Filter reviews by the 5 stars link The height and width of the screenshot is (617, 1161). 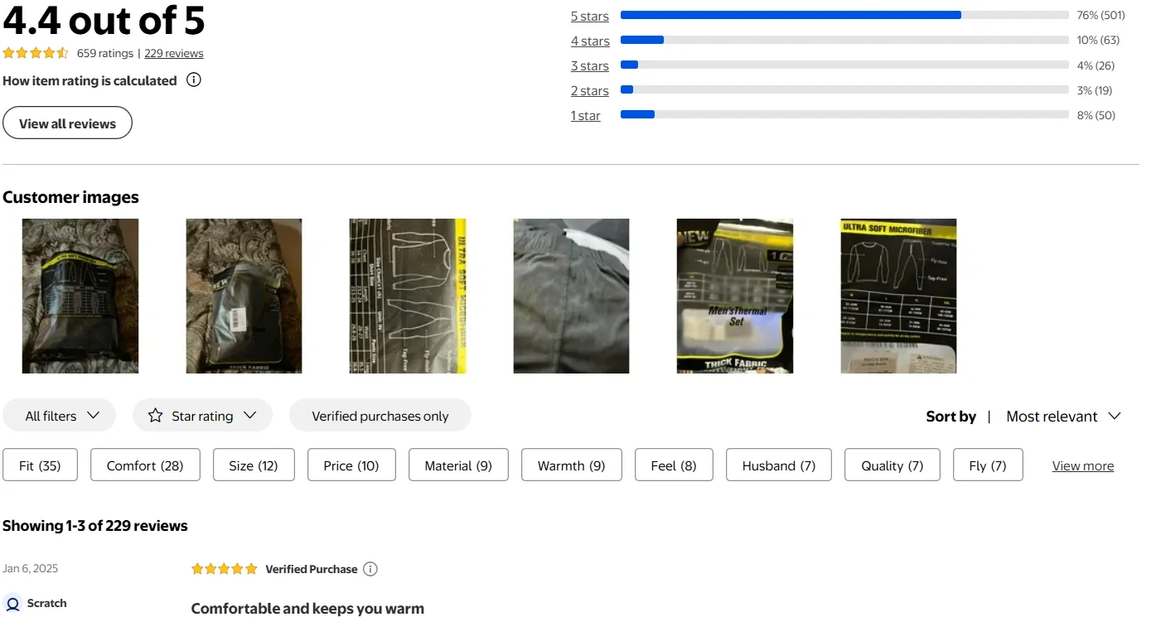coord(588,15)
